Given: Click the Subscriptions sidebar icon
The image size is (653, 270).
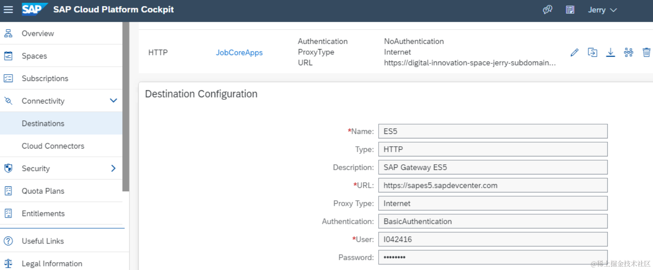Looking at the screenshot, I should click(8, 78).
